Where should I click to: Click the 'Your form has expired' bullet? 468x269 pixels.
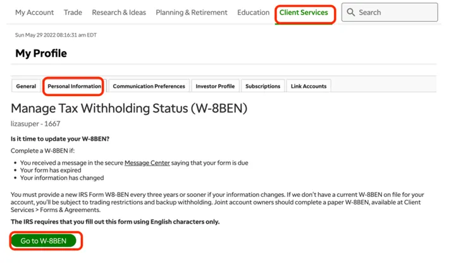click(51, 170)
